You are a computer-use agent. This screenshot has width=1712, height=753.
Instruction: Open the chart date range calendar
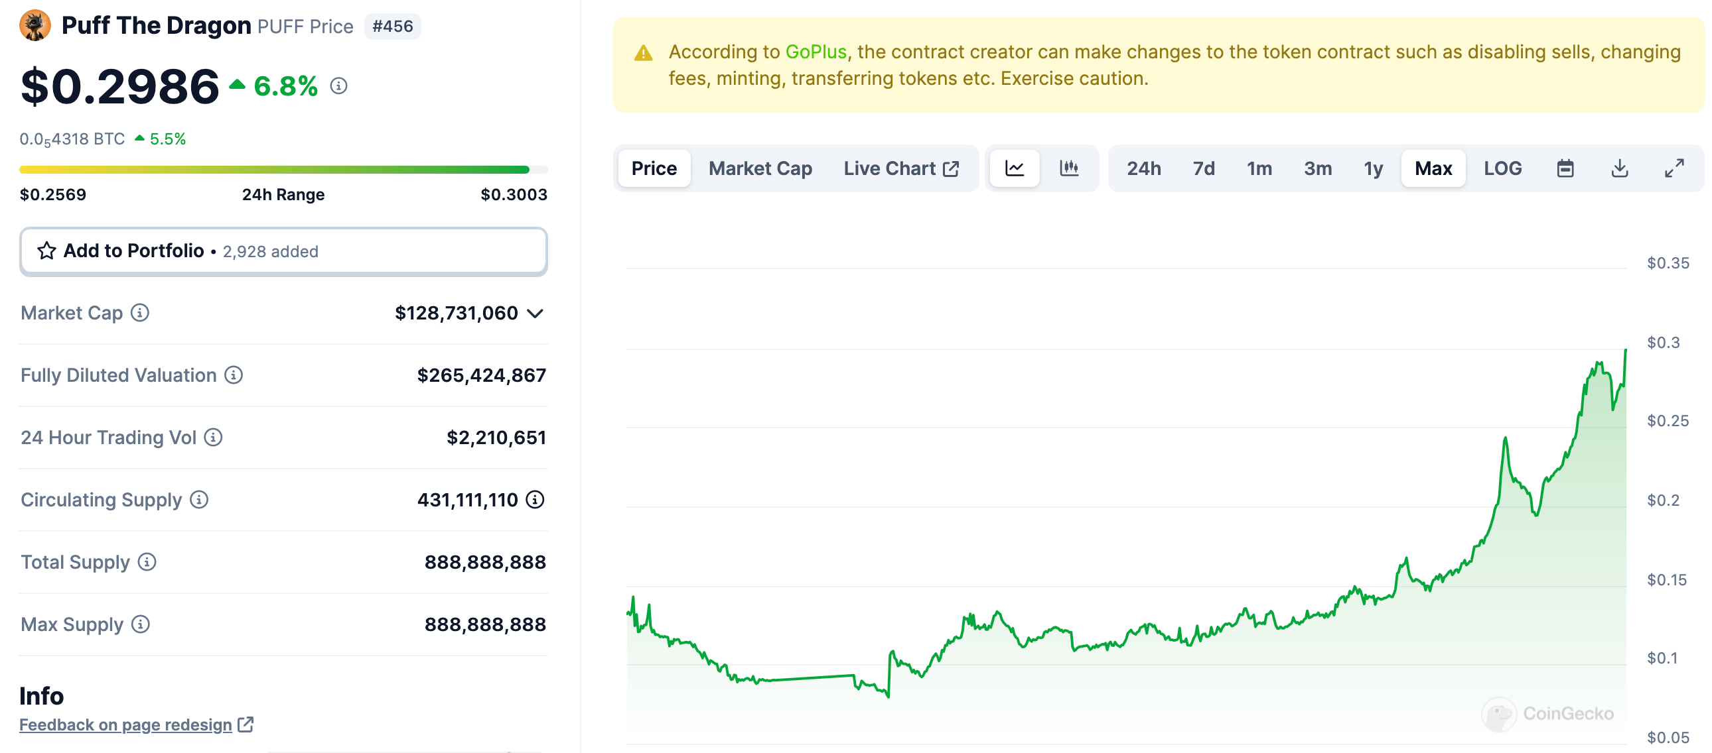pos(1566,168)
